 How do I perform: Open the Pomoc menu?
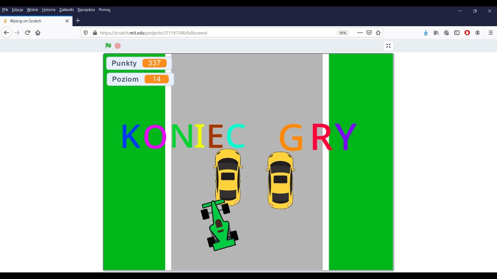point(105,10)
